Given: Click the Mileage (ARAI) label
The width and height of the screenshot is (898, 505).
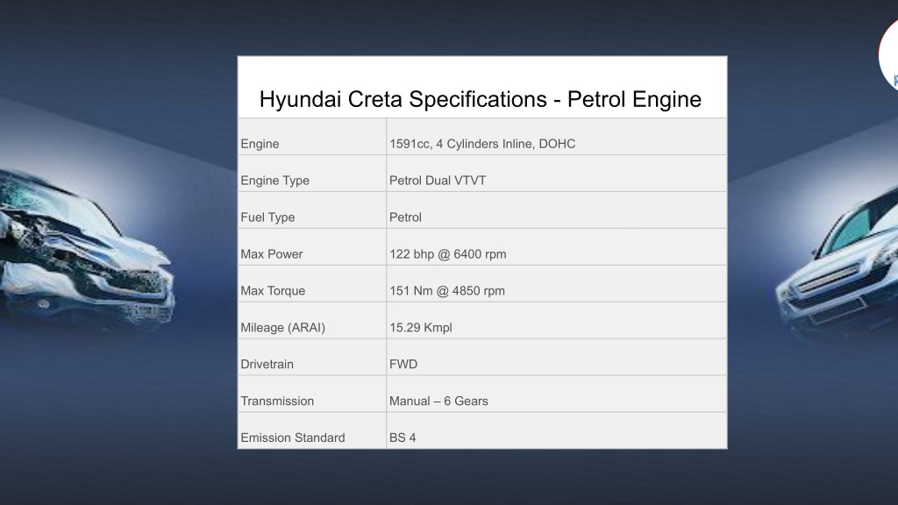Looking at the screenshot, I should 283,328.
